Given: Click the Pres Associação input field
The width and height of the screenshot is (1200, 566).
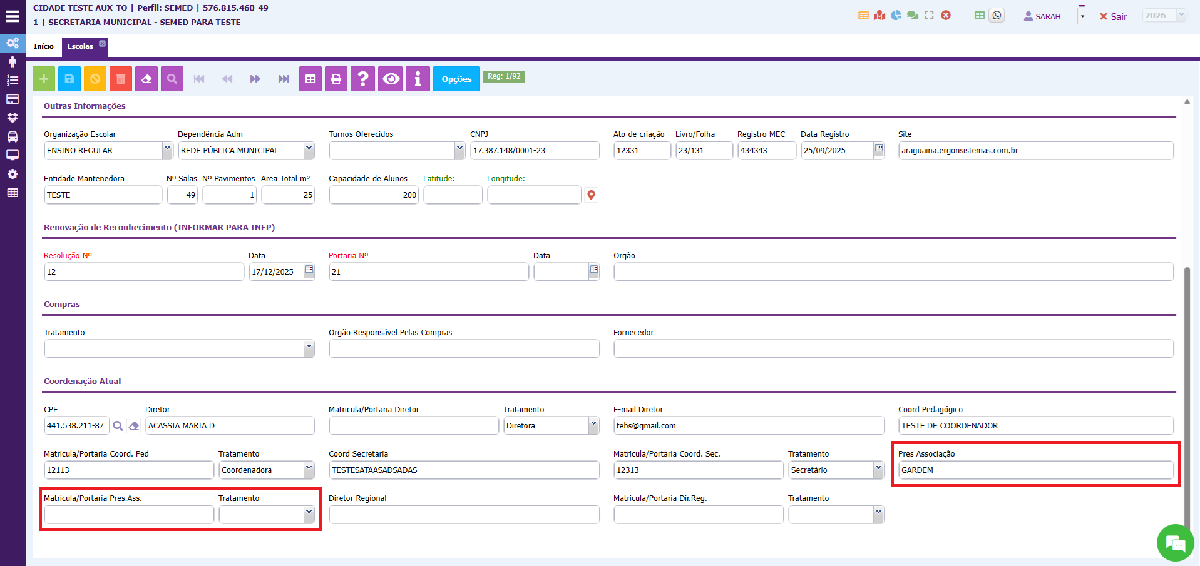Looking at the screenshot, I should click(1035, 470).
